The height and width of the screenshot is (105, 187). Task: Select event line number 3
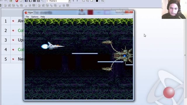6,40
